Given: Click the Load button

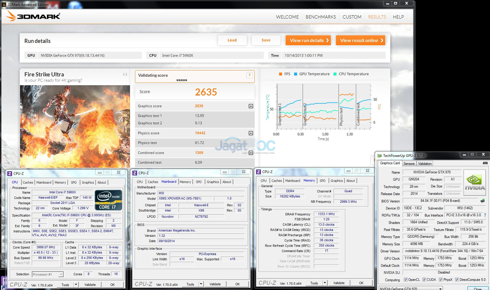Looking at the screenshot, I should click(232, 40).
